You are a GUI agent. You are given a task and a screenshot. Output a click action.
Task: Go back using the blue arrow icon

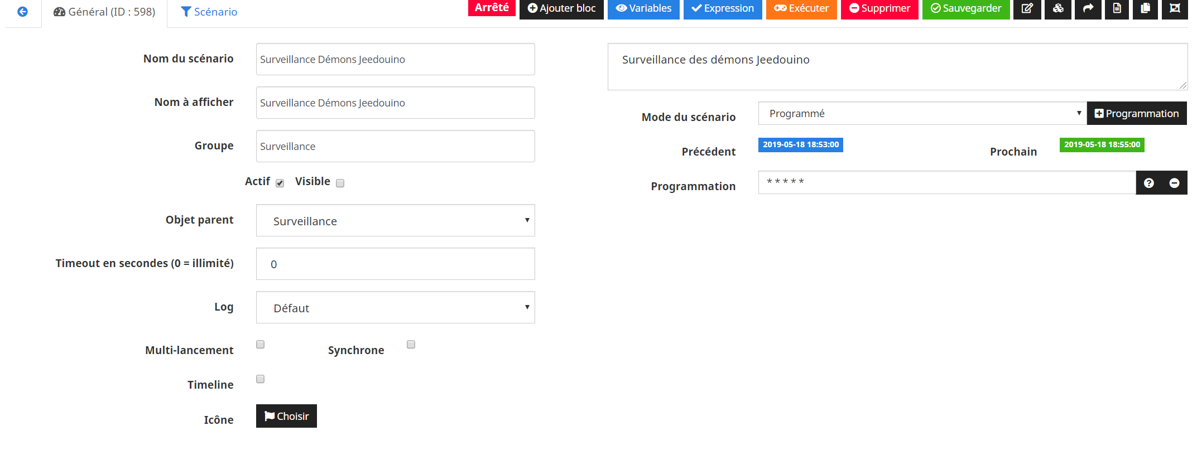click(22, 12)
